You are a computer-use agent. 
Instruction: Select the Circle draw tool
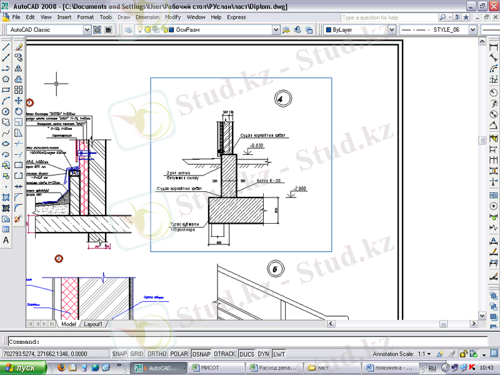(x=6, y=111)
